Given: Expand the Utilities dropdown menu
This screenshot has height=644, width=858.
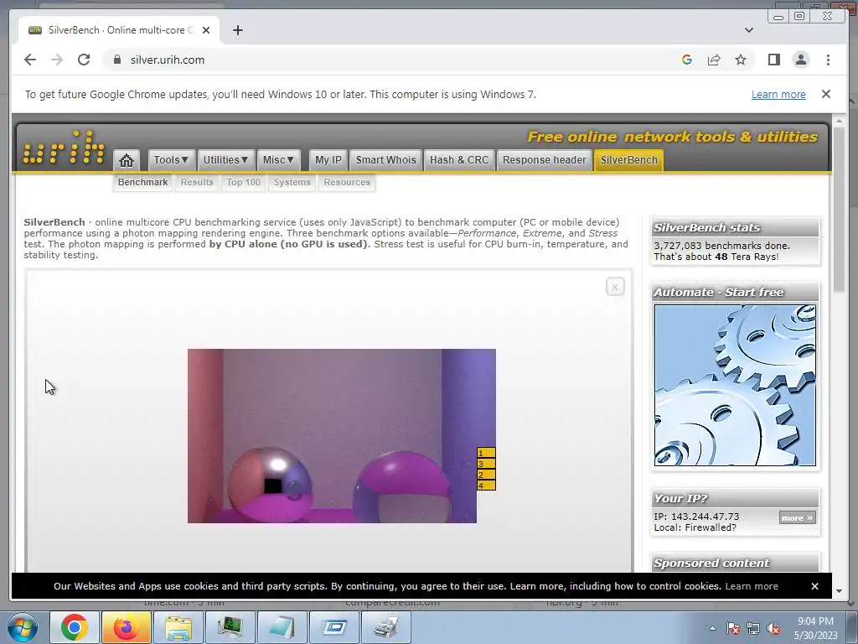Looking at the screenshot, I should point(225,160).
